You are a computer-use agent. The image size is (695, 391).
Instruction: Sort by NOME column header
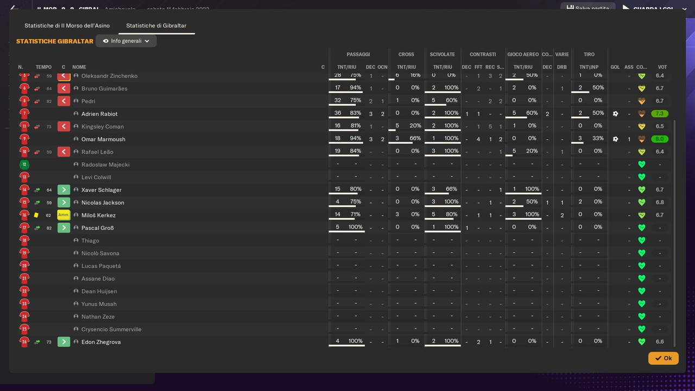coord(79,67)
